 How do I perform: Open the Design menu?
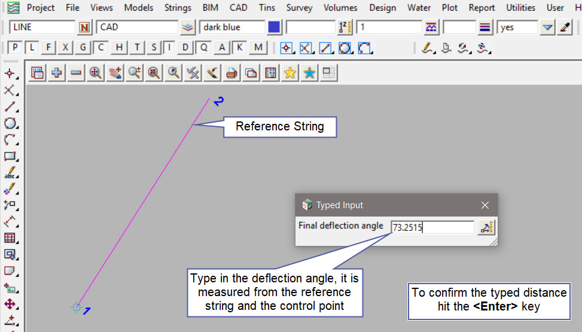click(x=383, y=7)
